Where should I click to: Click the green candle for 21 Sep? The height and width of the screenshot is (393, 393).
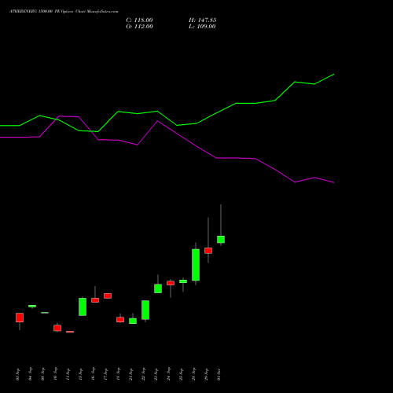[x=133, y=321]
